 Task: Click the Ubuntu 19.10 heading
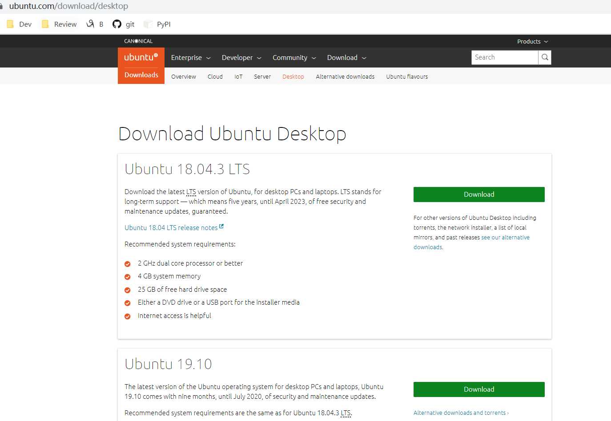pos(168,364)
